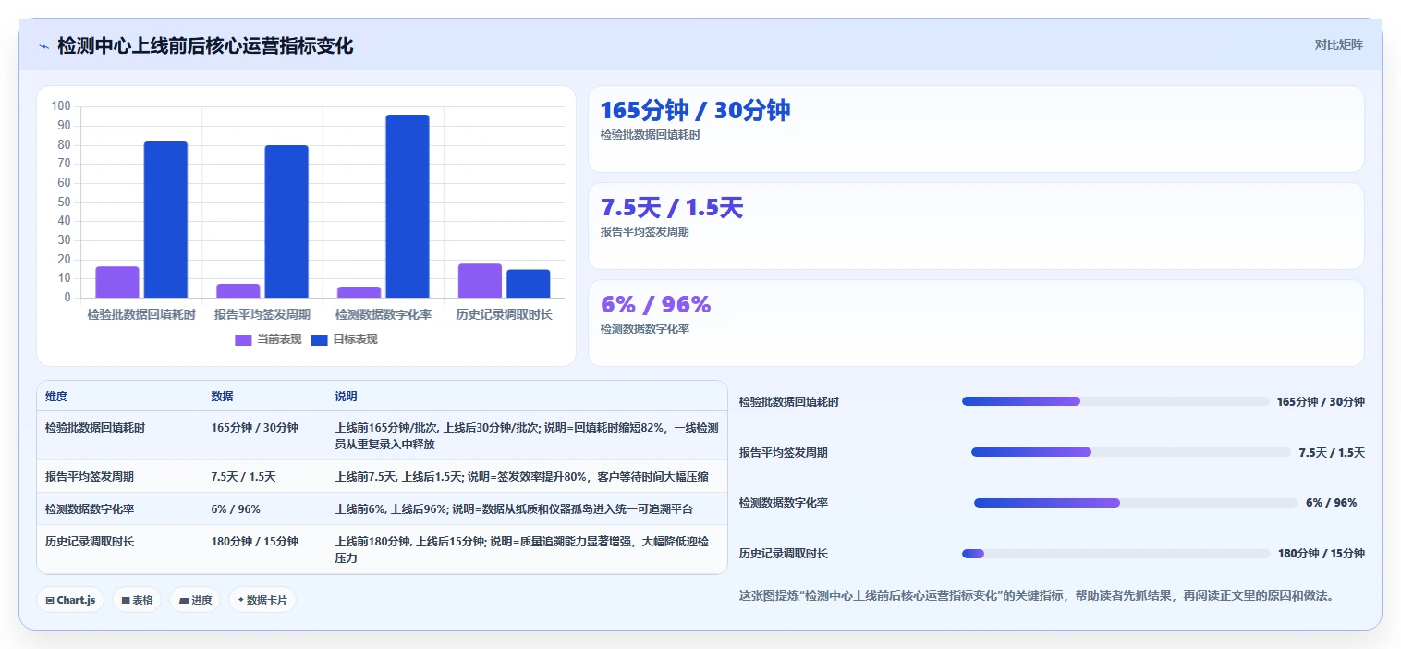Screen dimensions: 1401x649
Task: Click the 对比矩阵 label in the header
Action: pos(1338,44)
